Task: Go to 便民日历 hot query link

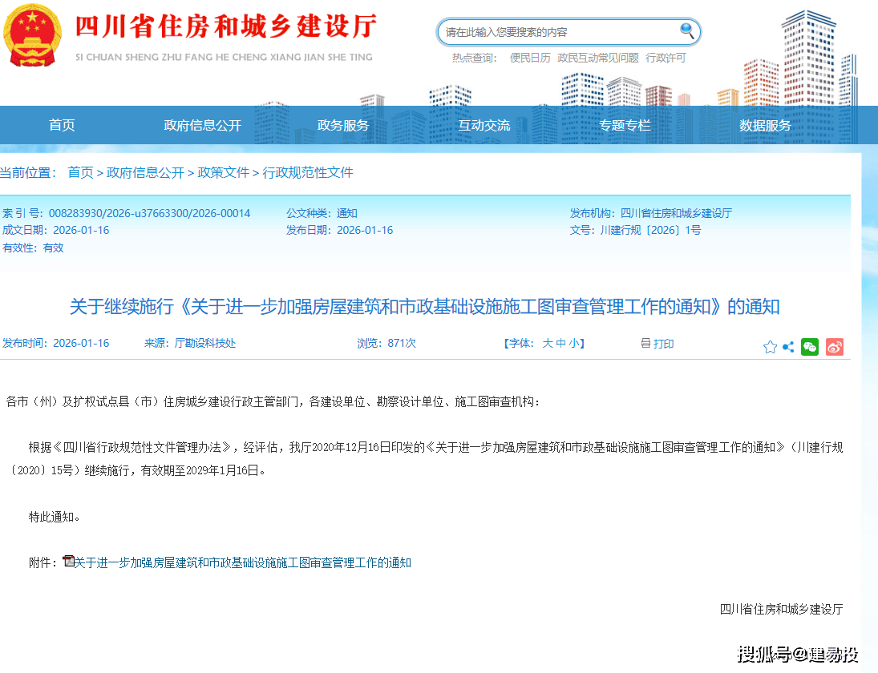Action: point(530,58)
